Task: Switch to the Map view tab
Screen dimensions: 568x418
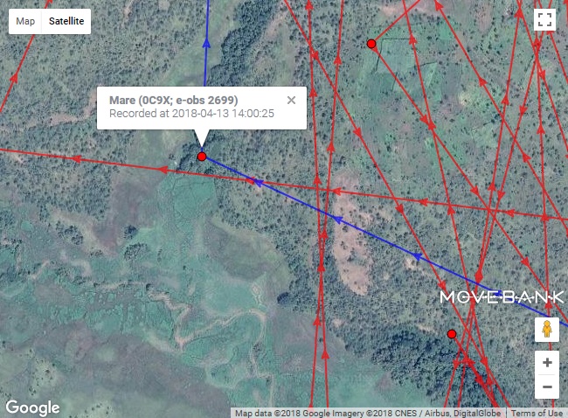Action: [25, 21]
